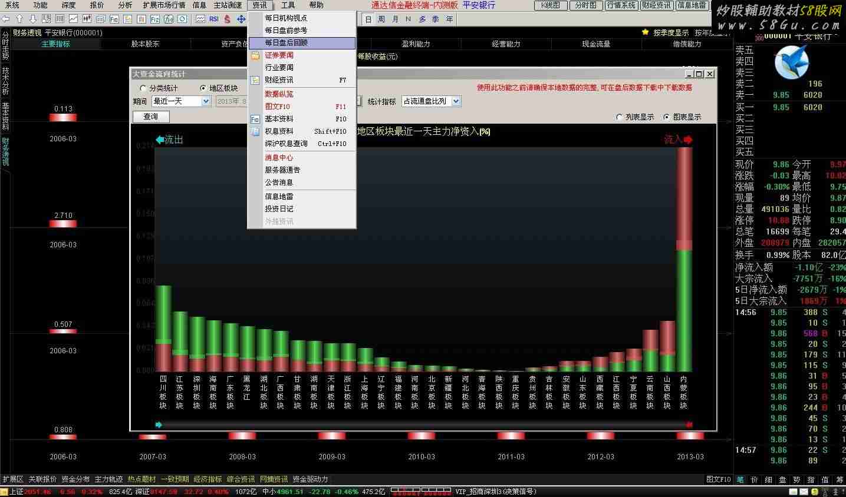846x497 pixels.
Task: Select the 周 weekly period button
Action: [381, 19]
